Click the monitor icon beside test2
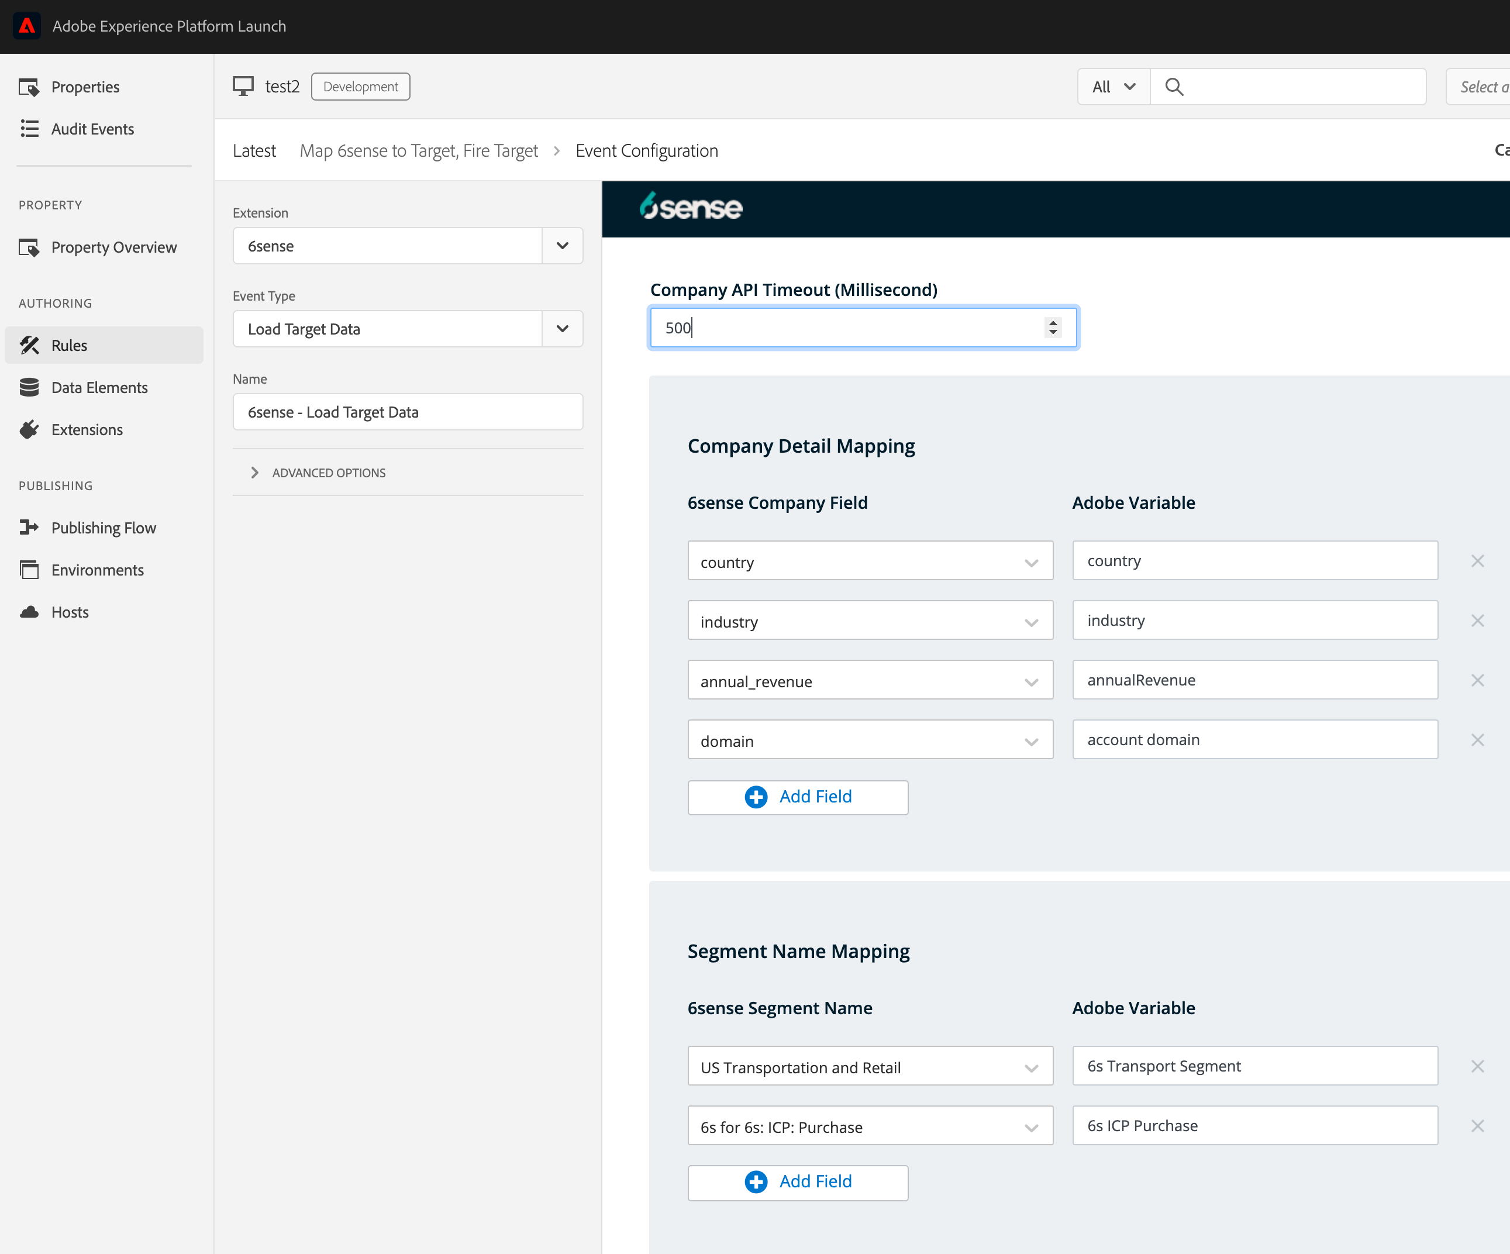1510x1254 pixels. tap(243, 87)
